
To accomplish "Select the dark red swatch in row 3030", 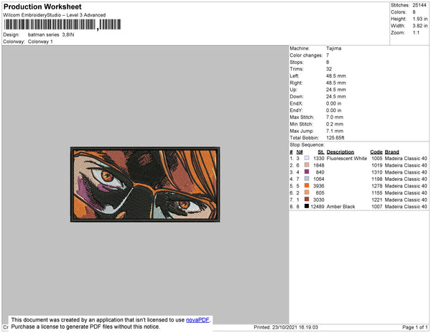I will (307, 200).
